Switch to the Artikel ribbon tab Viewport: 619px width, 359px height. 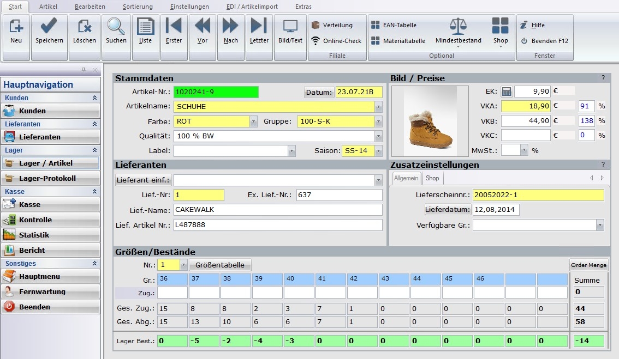click(x=49, y=7)
